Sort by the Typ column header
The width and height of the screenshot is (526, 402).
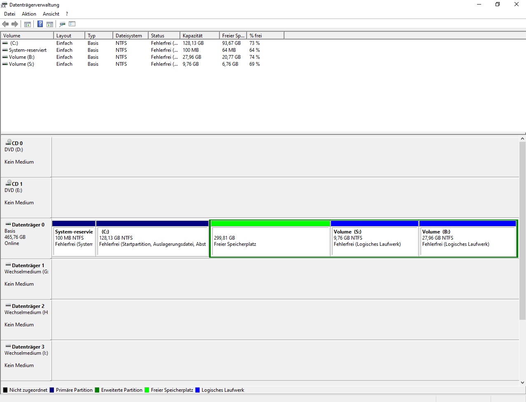pyautogui.click(x=99, y=35)
